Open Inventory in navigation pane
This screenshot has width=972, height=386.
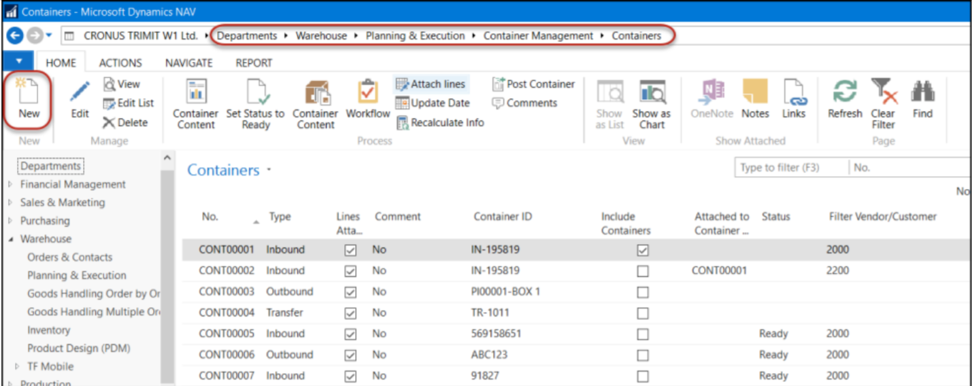[48, 330]
